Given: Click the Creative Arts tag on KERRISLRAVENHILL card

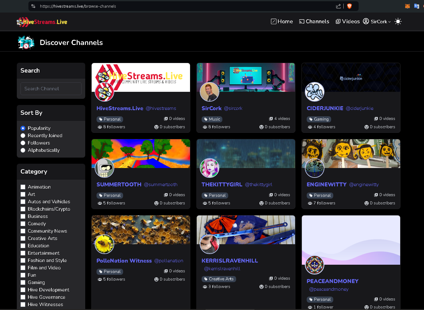Looking at the screenshot, I should click(x=219, y=279).
